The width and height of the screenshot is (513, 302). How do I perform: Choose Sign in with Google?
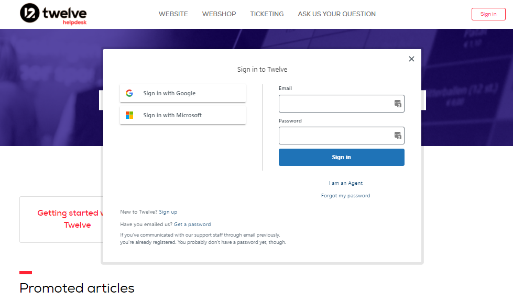(x=183, y=93)
